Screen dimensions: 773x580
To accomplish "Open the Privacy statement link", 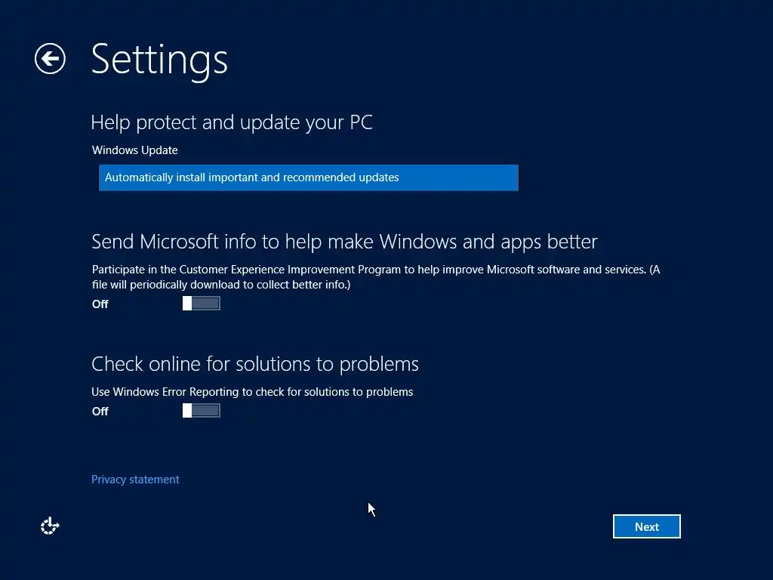I will coord(135,480).
